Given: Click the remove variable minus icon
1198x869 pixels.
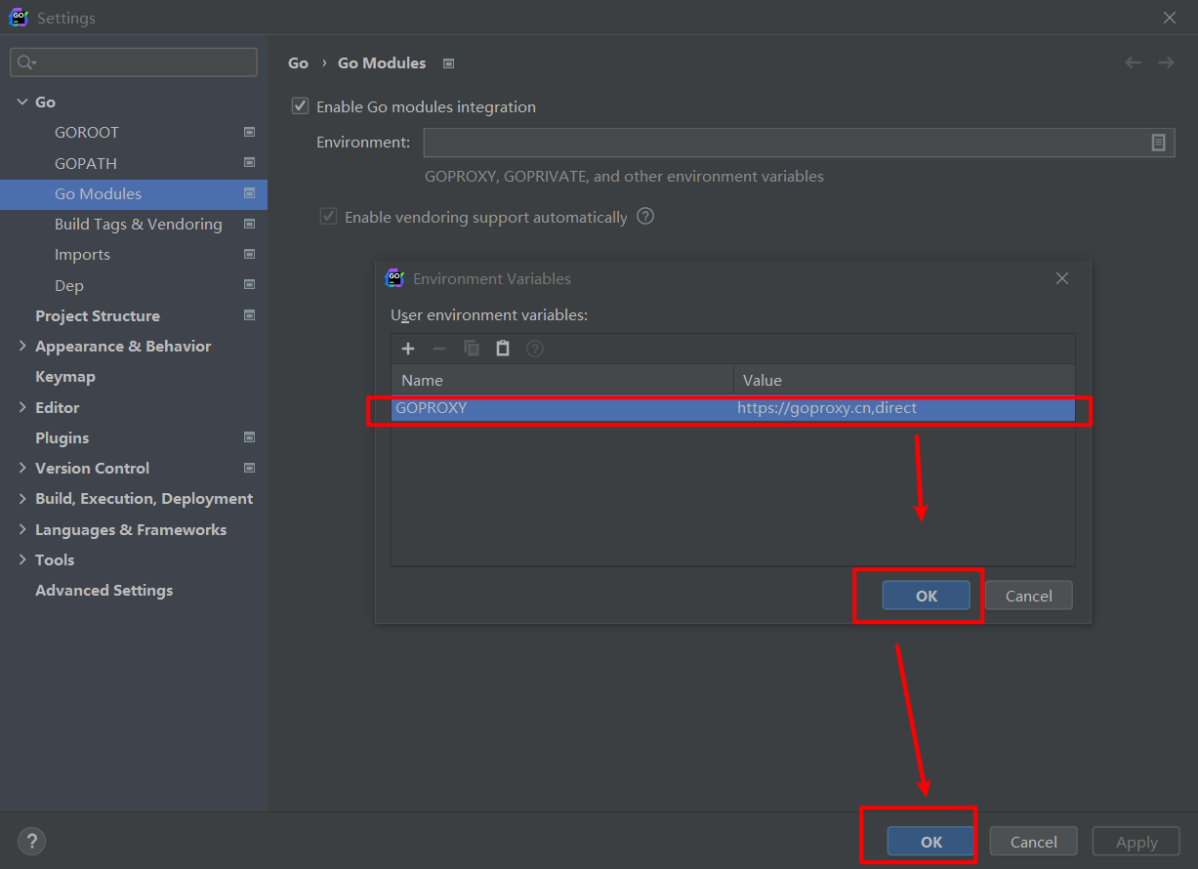Looking at the screenshot, I should pos(439,349).
